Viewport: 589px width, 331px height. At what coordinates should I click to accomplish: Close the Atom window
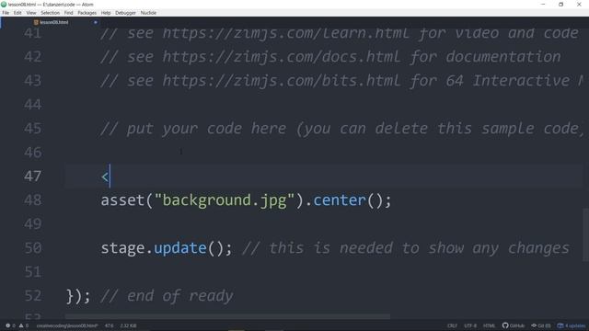click(579, 5)
